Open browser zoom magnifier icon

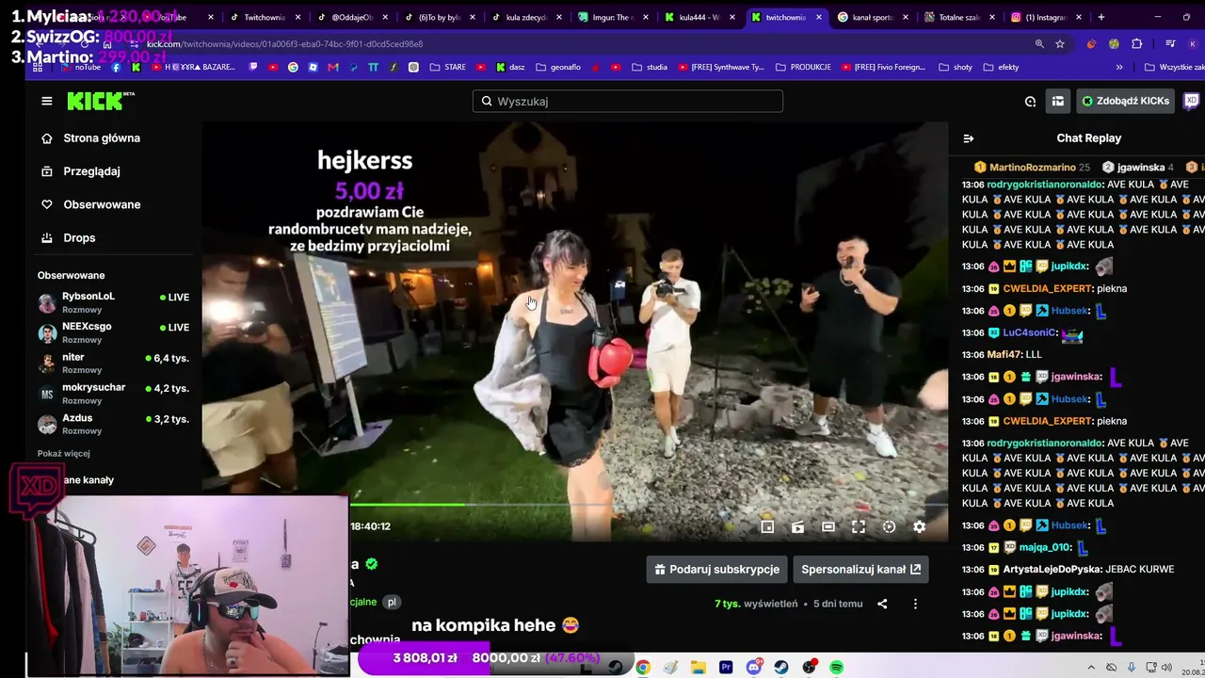(1039, 44)
